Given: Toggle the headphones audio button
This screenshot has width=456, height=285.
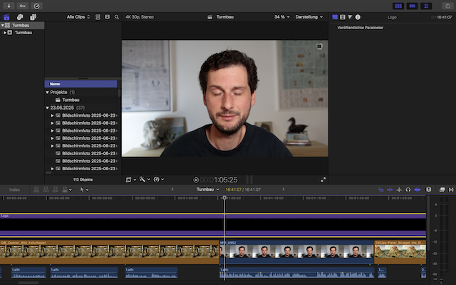Looking at the screenshot, I should [408, 190].
